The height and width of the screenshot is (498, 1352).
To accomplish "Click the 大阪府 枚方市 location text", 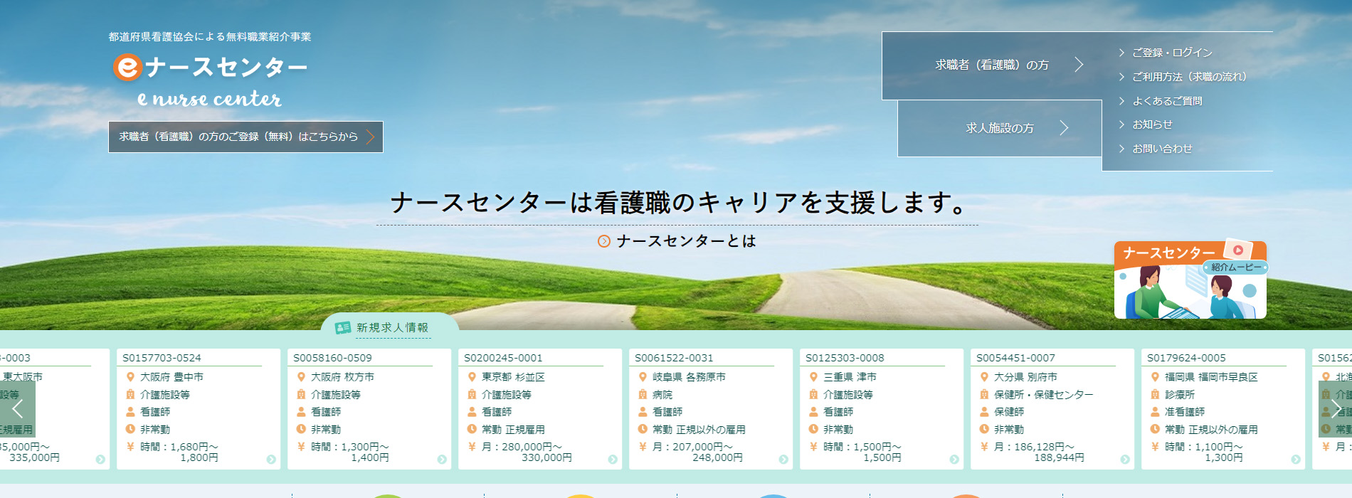I will (342, 377).
